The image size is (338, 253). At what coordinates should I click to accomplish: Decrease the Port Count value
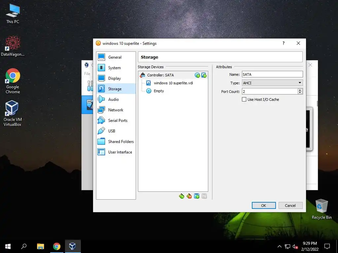tap(300, 93)
